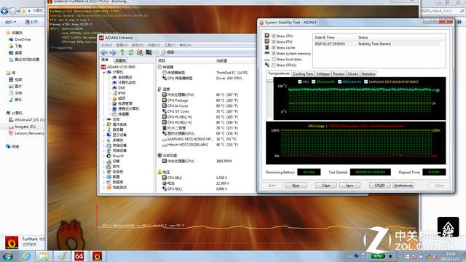Expand the 显示设备 display node

pyautogui.click(x=104, y=135)
